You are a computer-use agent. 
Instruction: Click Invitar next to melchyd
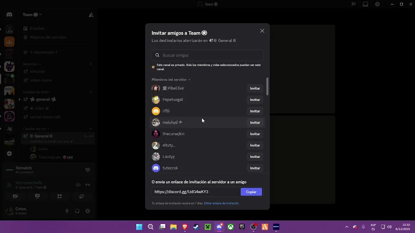255,122
